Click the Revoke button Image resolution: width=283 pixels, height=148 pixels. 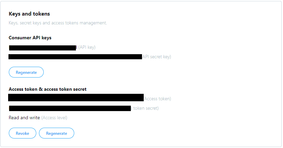click(x=22, y=133)
